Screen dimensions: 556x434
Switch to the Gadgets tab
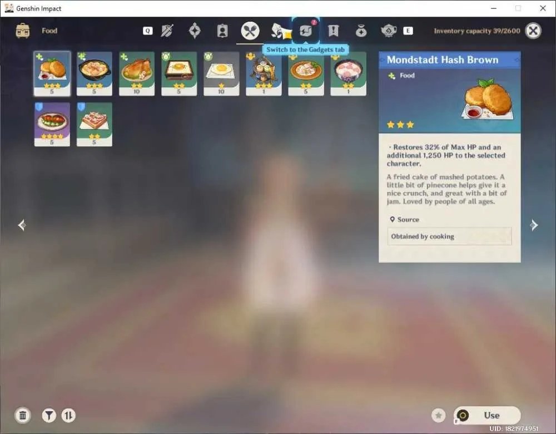[x=306, y=31]
